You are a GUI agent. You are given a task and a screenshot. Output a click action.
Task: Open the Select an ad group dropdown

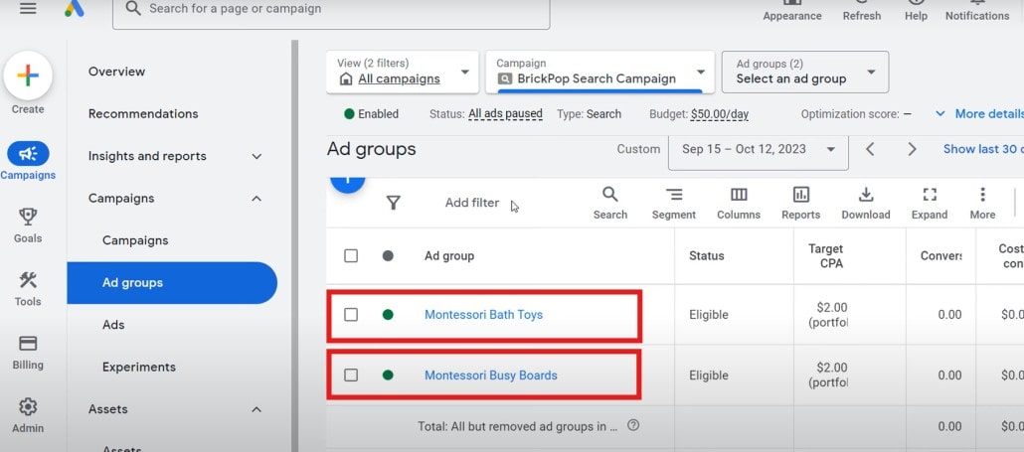[804, 72]
